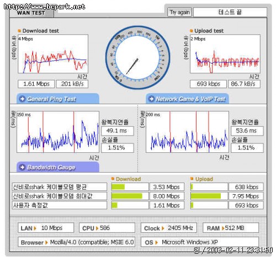This screenshot has height=257, width=276.
Task: Click the 53.6 ms round-trip delay value
Action: [247, 131]
